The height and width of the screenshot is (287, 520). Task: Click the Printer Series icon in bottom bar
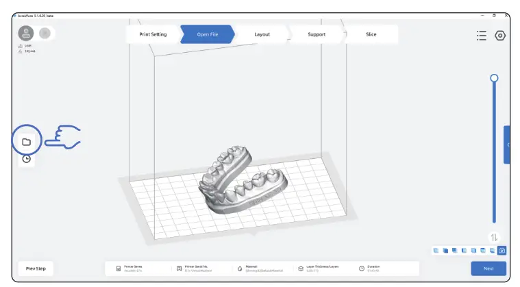(119, 269)
